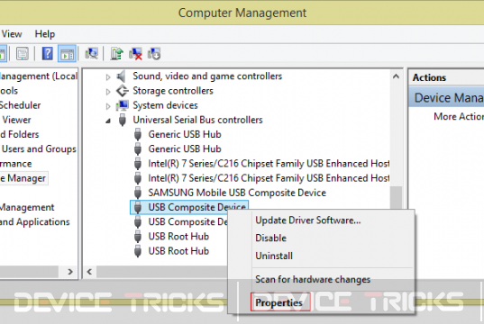Click the Update Driver Software toolbar icon
This screenshot has width=484, height=324.
(116, 54)
